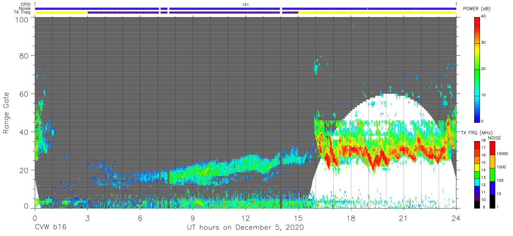Screen dimensions: 513x236
Task: Click the 'CPID' row label
Action: [x=25, y=5]
